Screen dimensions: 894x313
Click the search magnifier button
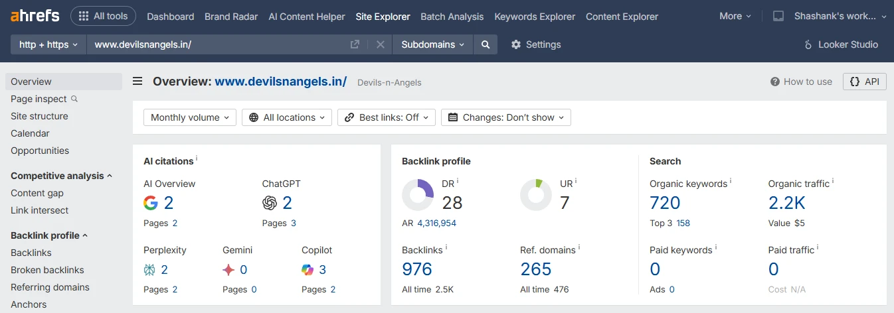[486, 44]
